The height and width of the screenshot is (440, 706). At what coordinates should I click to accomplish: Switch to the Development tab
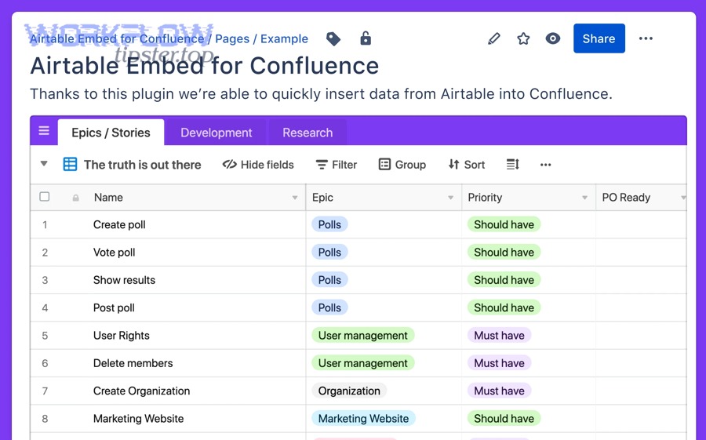(216, 133)
